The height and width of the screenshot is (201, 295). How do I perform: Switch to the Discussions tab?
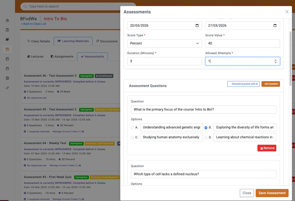click(x=107, y=41)
